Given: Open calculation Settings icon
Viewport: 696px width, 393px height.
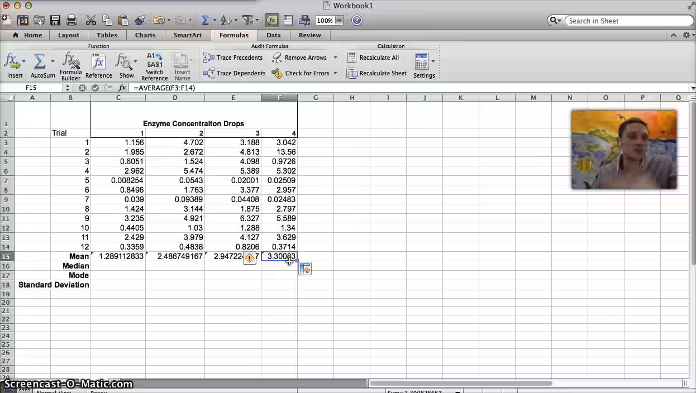Looking at the screenshot, I should pyautogui.click(x=422, y=61).
